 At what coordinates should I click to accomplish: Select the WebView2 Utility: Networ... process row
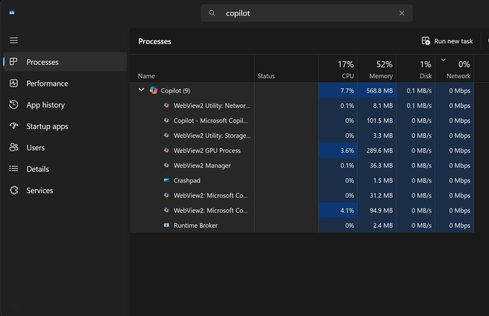tap(302, 105)
